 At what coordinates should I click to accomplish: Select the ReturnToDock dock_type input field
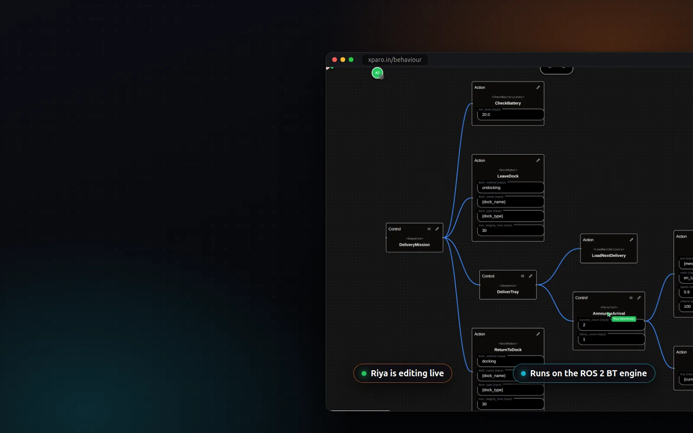(511, 390)
